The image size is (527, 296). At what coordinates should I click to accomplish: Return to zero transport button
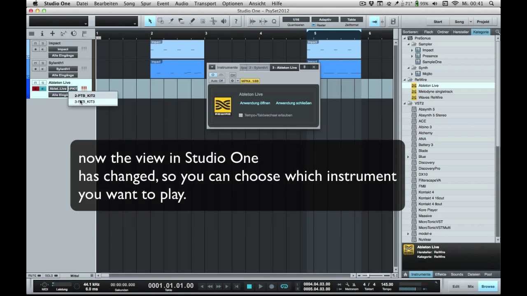pos(236,287)
